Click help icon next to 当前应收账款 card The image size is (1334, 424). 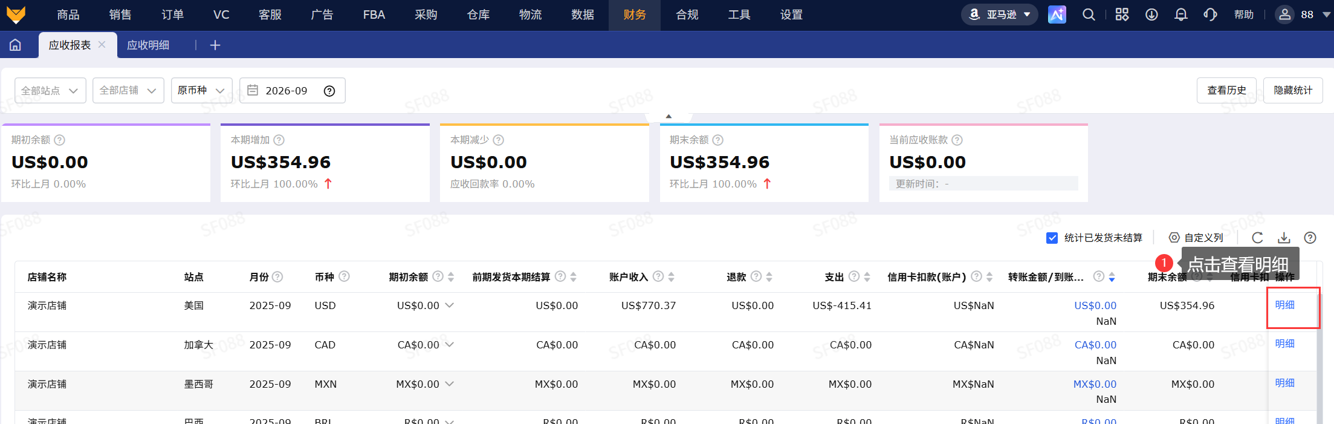coord(957,140)
